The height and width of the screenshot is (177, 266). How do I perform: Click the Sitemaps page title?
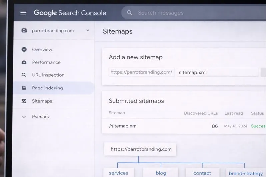[x=118, y=31]
